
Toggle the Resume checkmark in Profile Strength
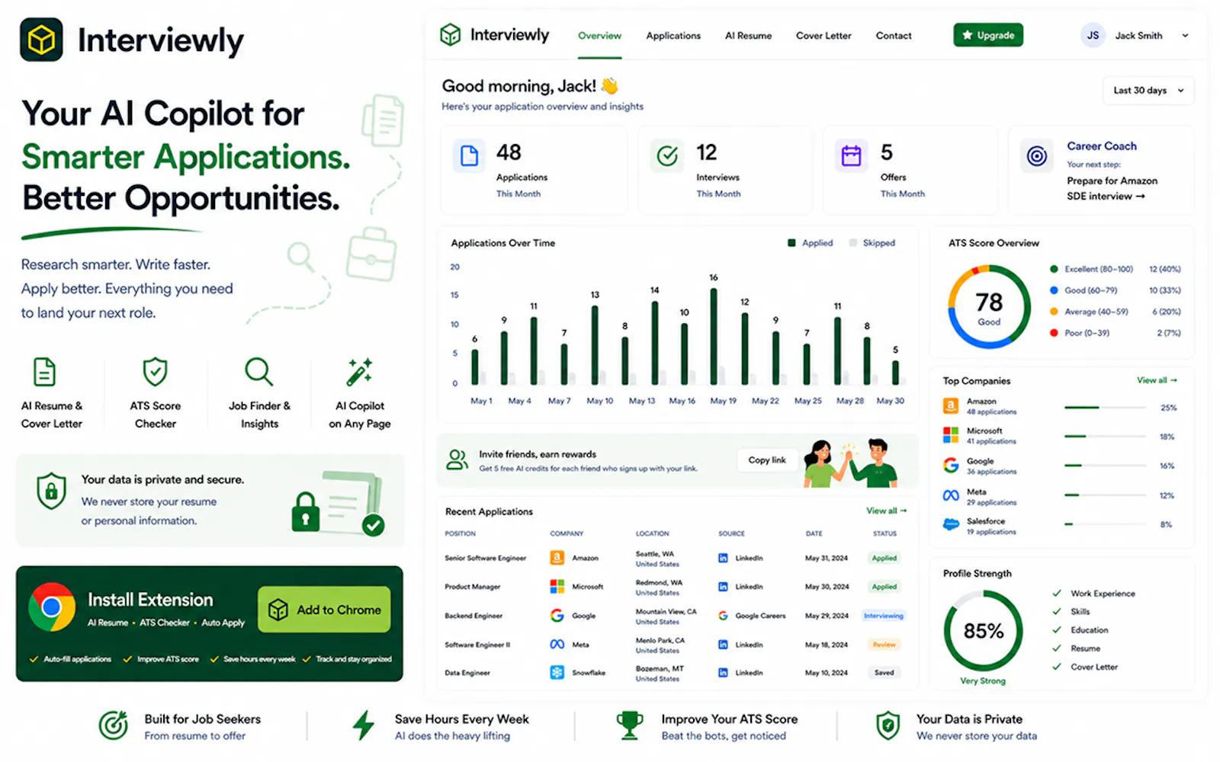coord(1057,648)
